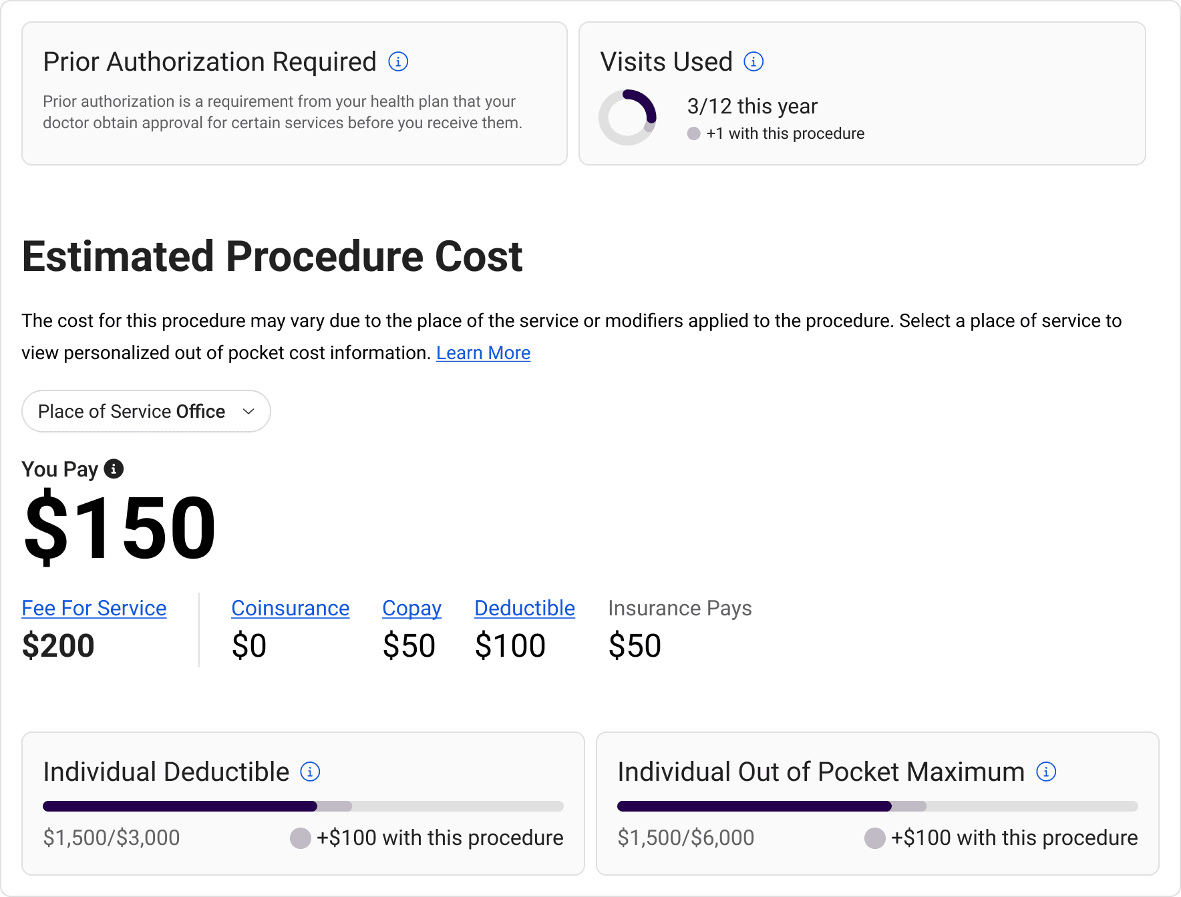
Task: Click the Out of Pocket Maximum progress bar
Action: coord(877,806)
